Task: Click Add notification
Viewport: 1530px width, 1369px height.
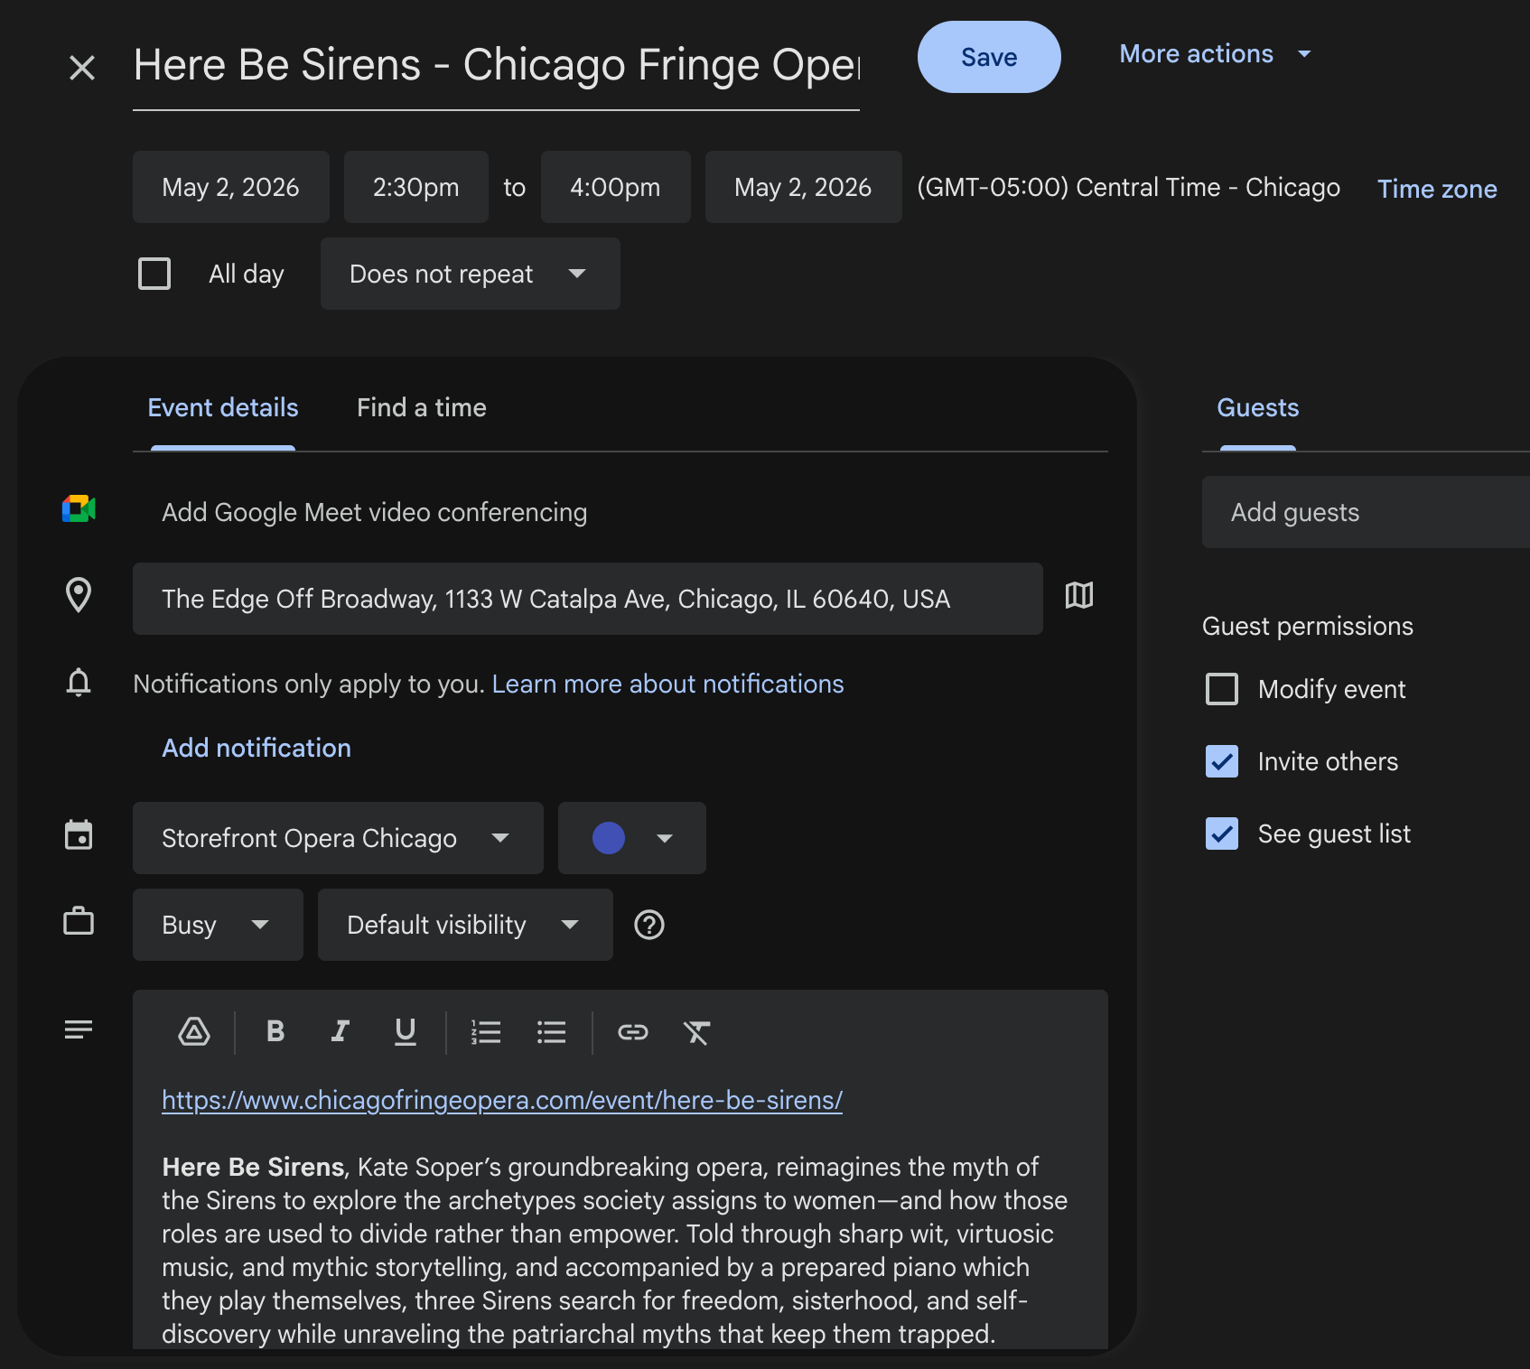Action: (x=257, y=748)
